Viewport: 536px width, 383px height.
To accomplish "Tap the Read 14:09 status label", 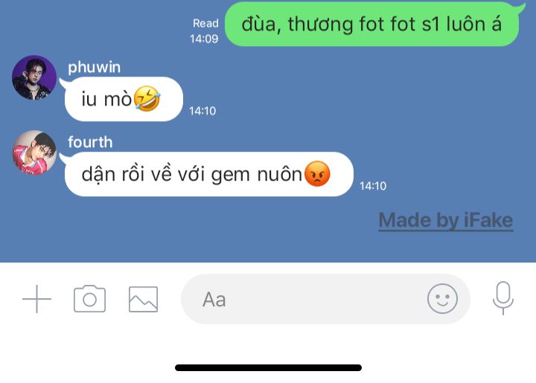I will (205, 30).
